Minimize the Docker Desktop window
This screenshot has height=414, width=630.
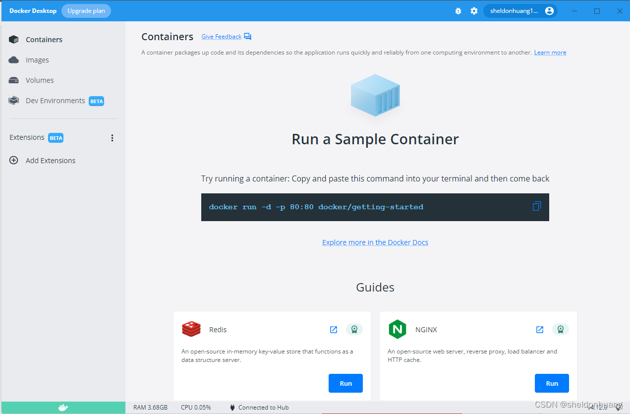pyautogui.click(x=575, y=11)
